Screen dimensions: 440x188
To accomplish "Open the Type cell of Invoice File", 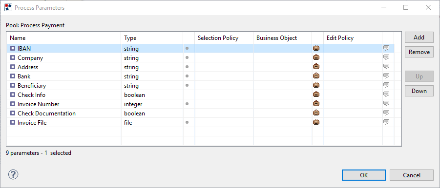I will click(152, 123).
